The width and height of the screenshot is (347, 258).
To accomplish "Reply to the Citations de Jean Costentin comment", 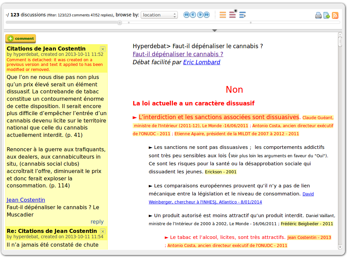I will [97, 222].
